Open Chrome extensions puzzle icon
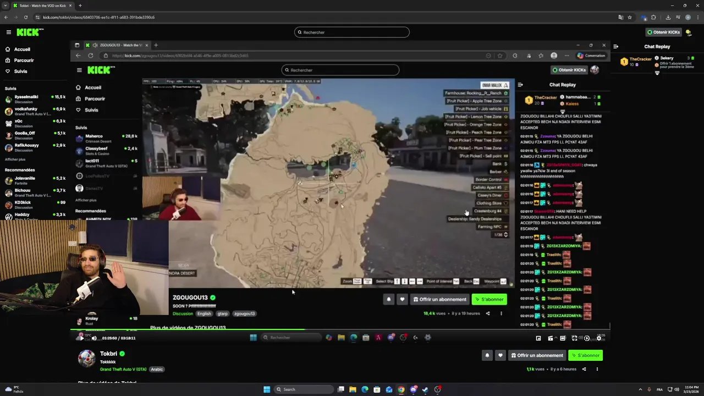The height and width of the screenshot is (396, 704). (x=654, y=17)
